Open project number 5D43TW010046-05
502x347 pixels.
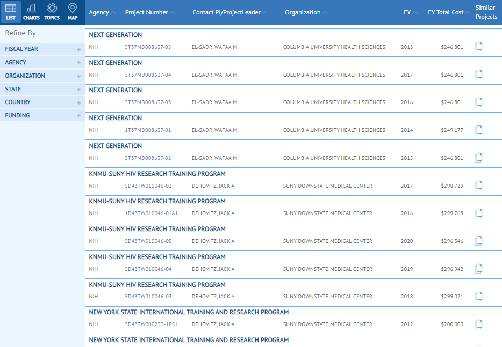pos(148,241)
